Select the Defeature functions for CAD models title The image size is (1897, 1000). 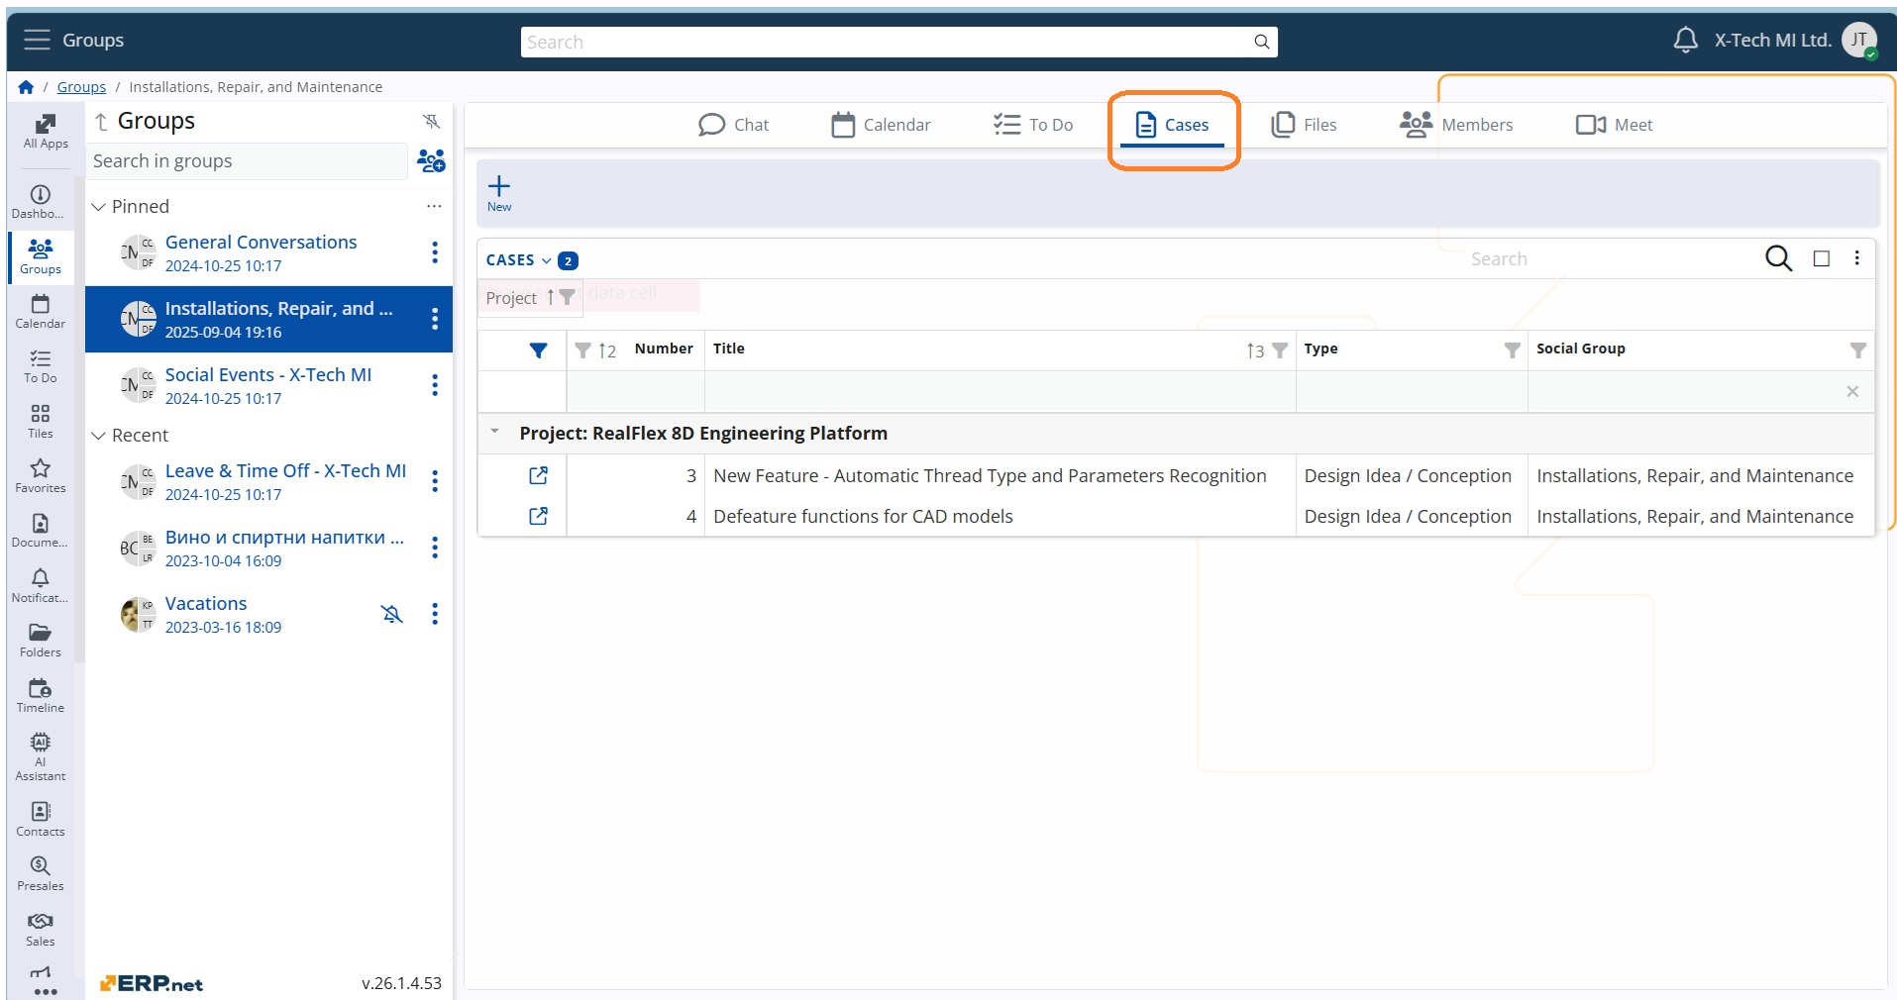coord(863,517)
